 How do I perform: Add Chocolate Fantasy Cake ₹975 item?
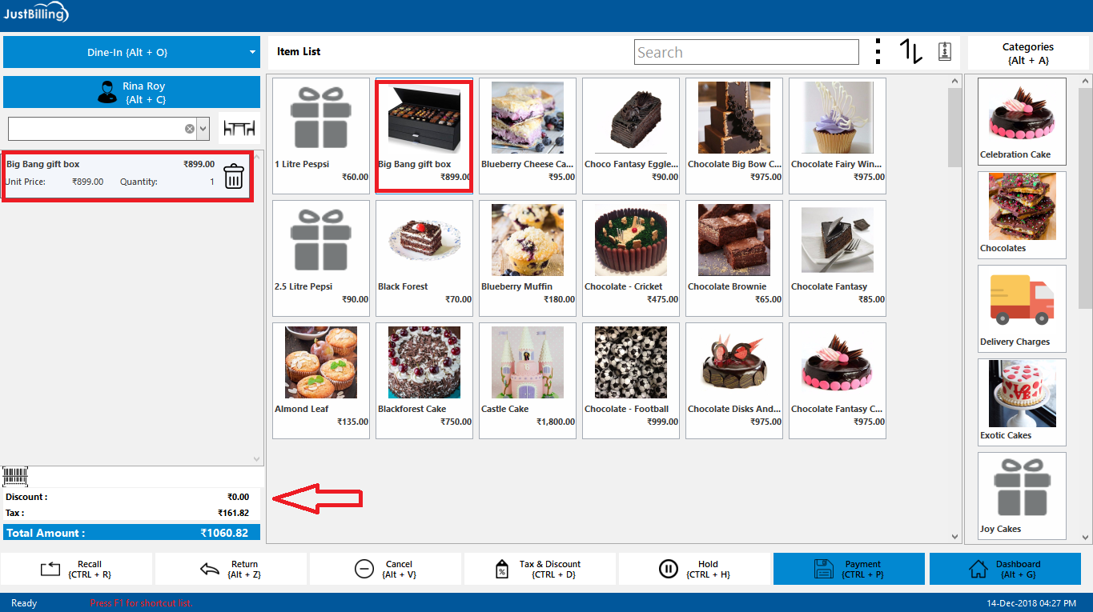838,381
